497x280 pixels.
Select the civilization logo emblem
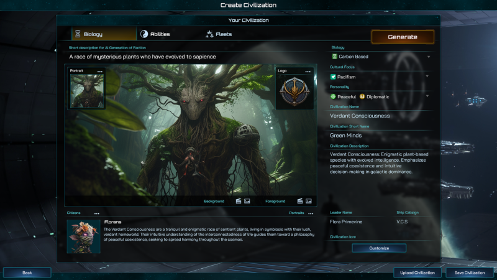point(294,91)
